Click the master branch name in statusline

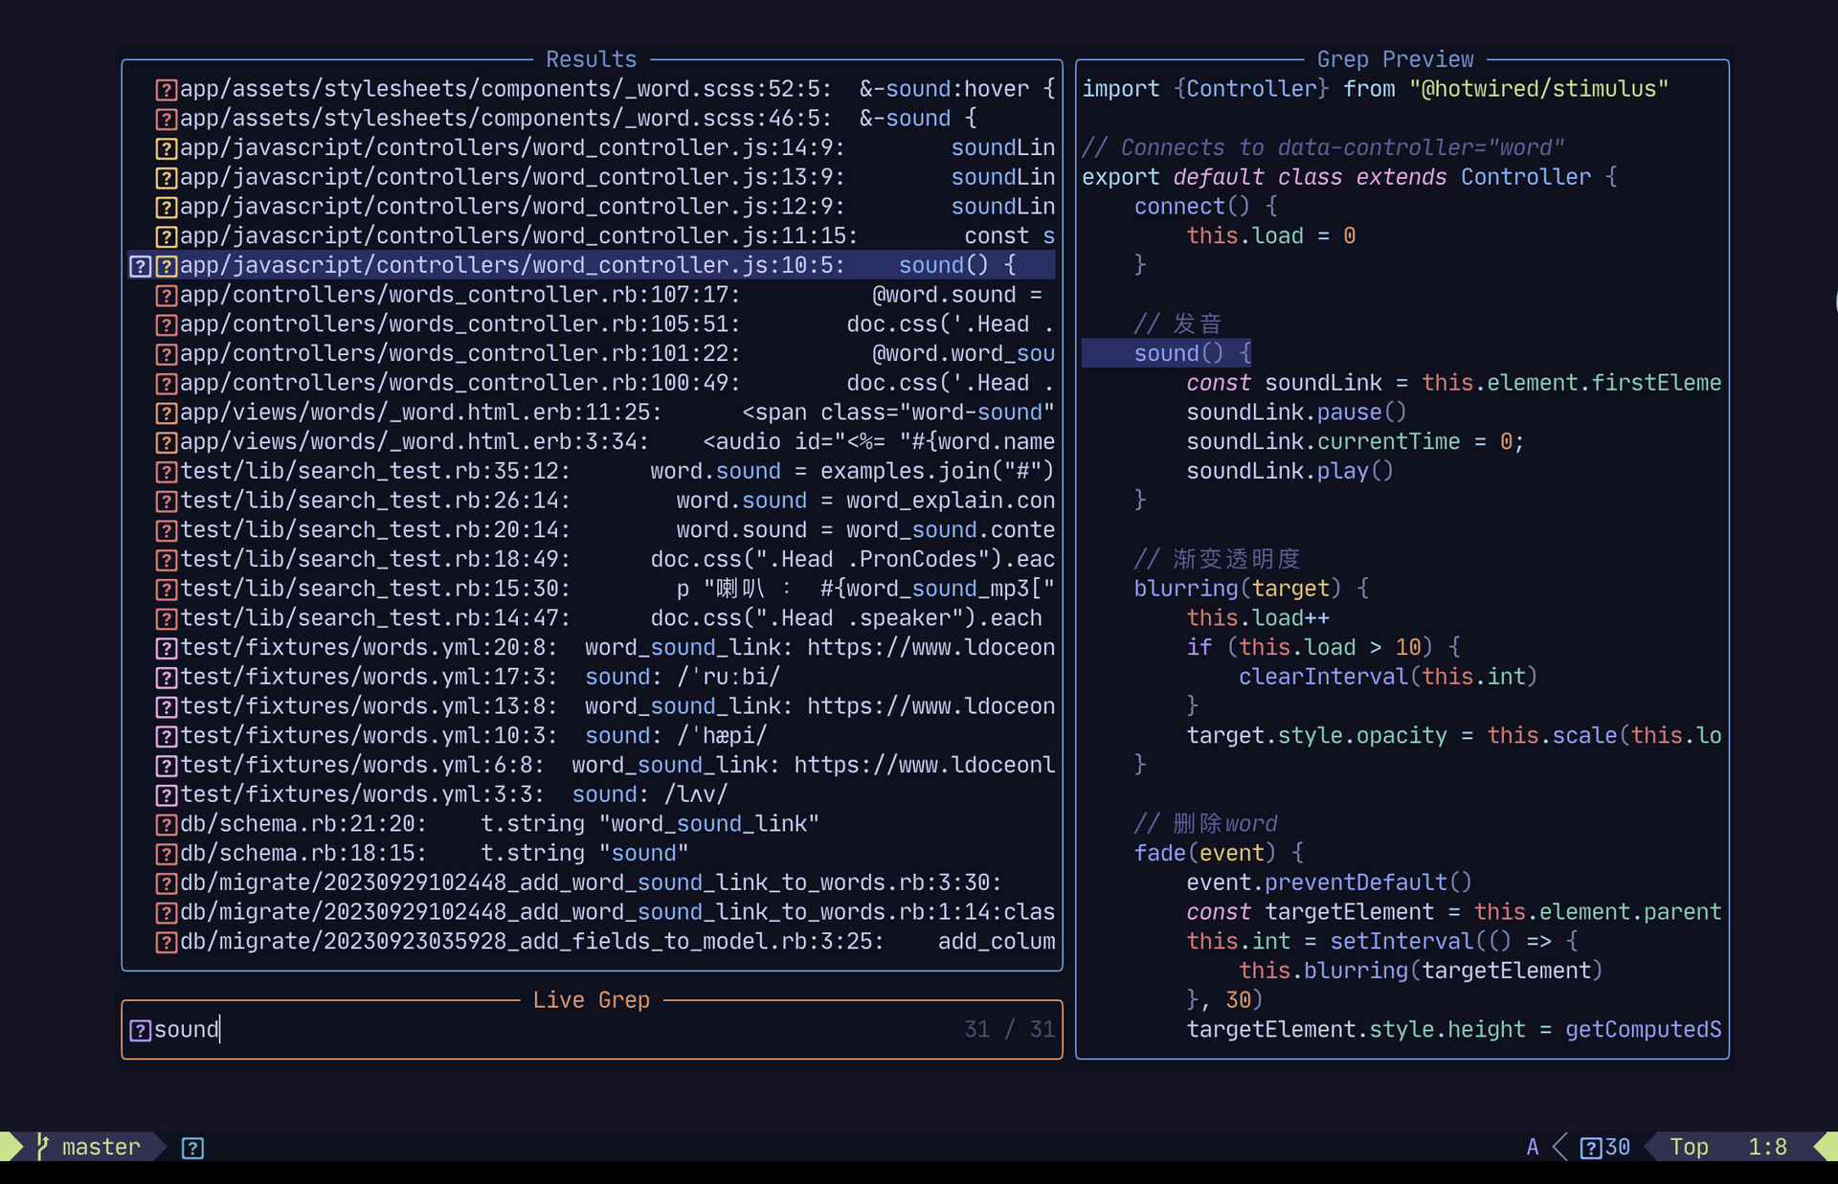tap(101, 1147)
